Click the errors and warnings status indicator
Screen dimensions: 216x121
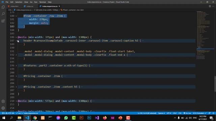[x=8, y=113]
